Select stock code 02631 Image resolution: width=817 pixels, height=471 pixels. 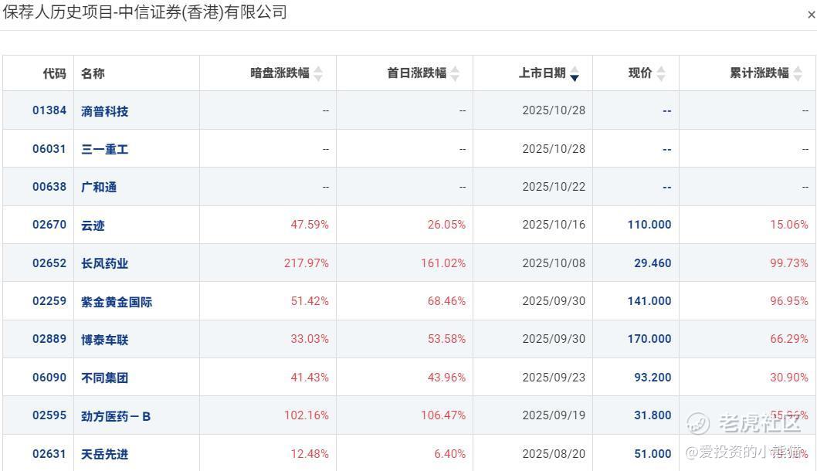click(x=49, y=454)
